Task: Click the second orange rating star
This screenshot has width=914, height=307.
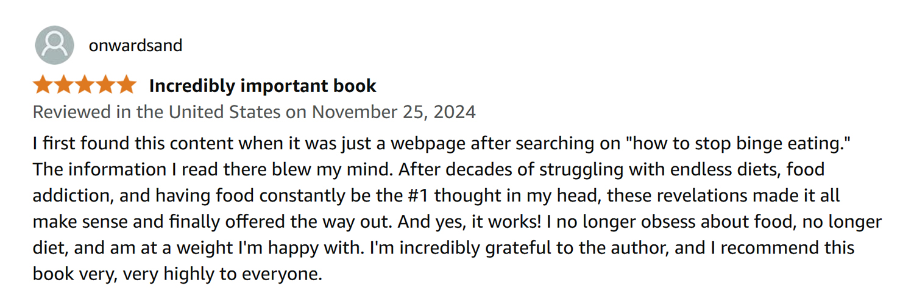Action: pyautogui.click(x=64, y=86)
